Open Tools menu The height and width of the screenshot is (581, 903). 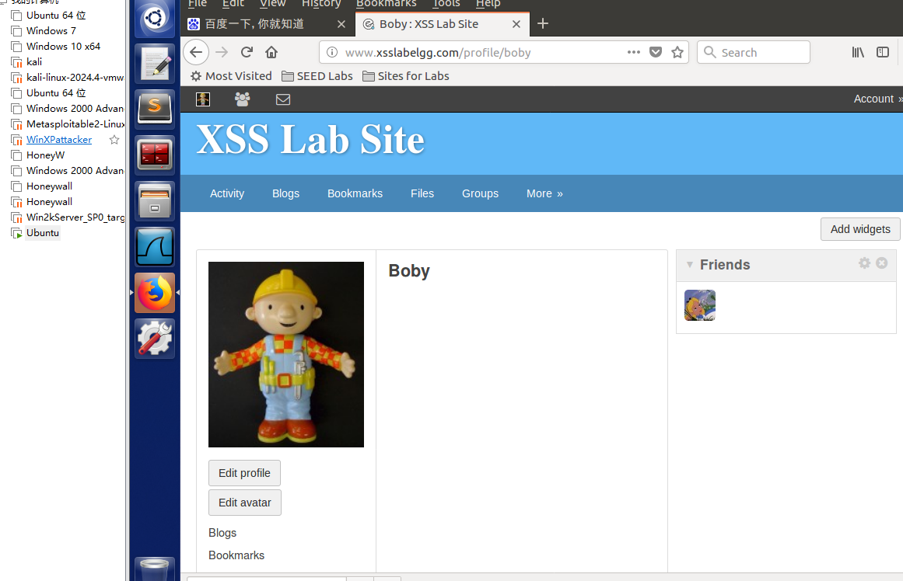point(446,4)
